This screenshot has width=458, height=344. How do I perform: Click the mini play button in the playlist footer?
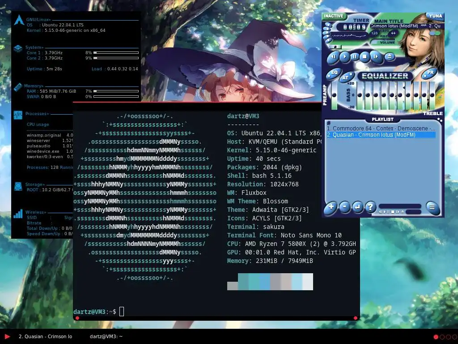[385, 212]
